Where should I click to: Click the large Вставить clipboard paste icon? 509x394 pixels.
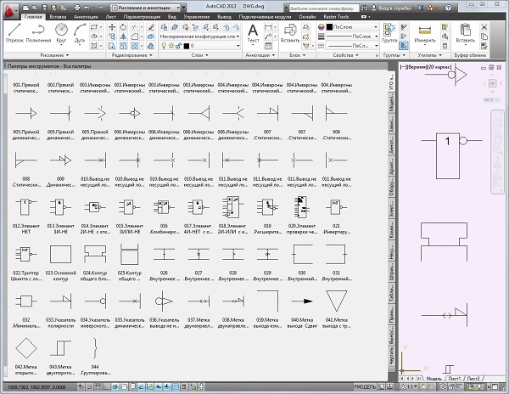pyautogui.click(x=466, y=31)
